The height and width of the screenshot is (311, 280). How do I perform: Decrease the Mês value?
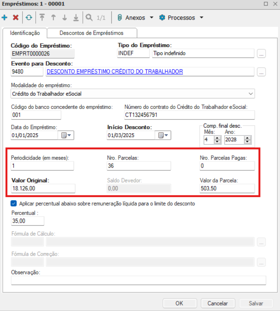[x=217, y=142]
